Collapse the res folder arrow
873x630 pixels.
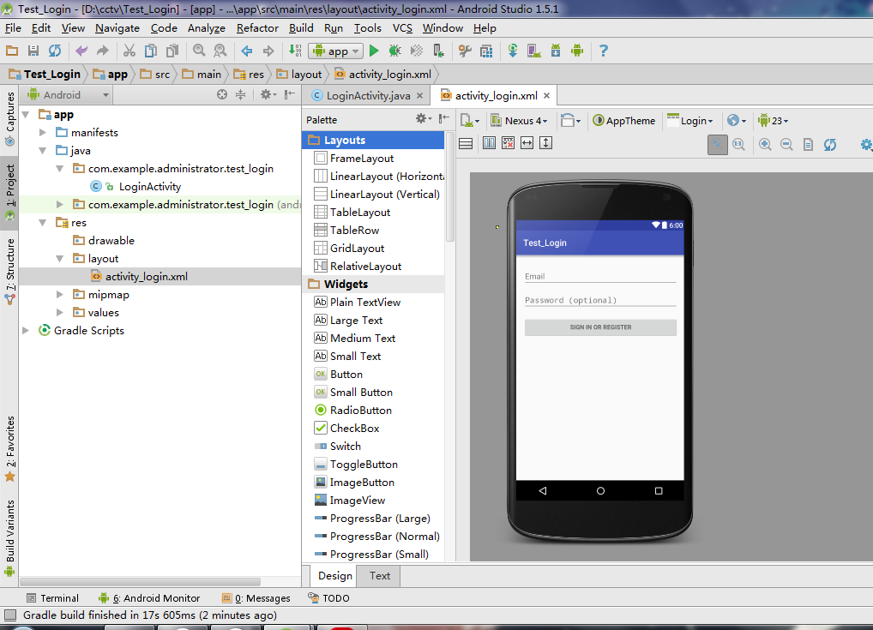[43, 223]
